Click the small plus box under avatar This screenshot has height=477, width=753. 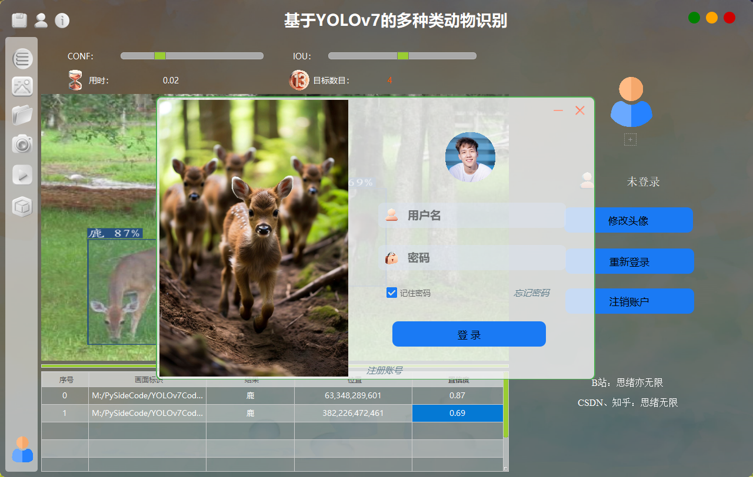click(630, 139)
